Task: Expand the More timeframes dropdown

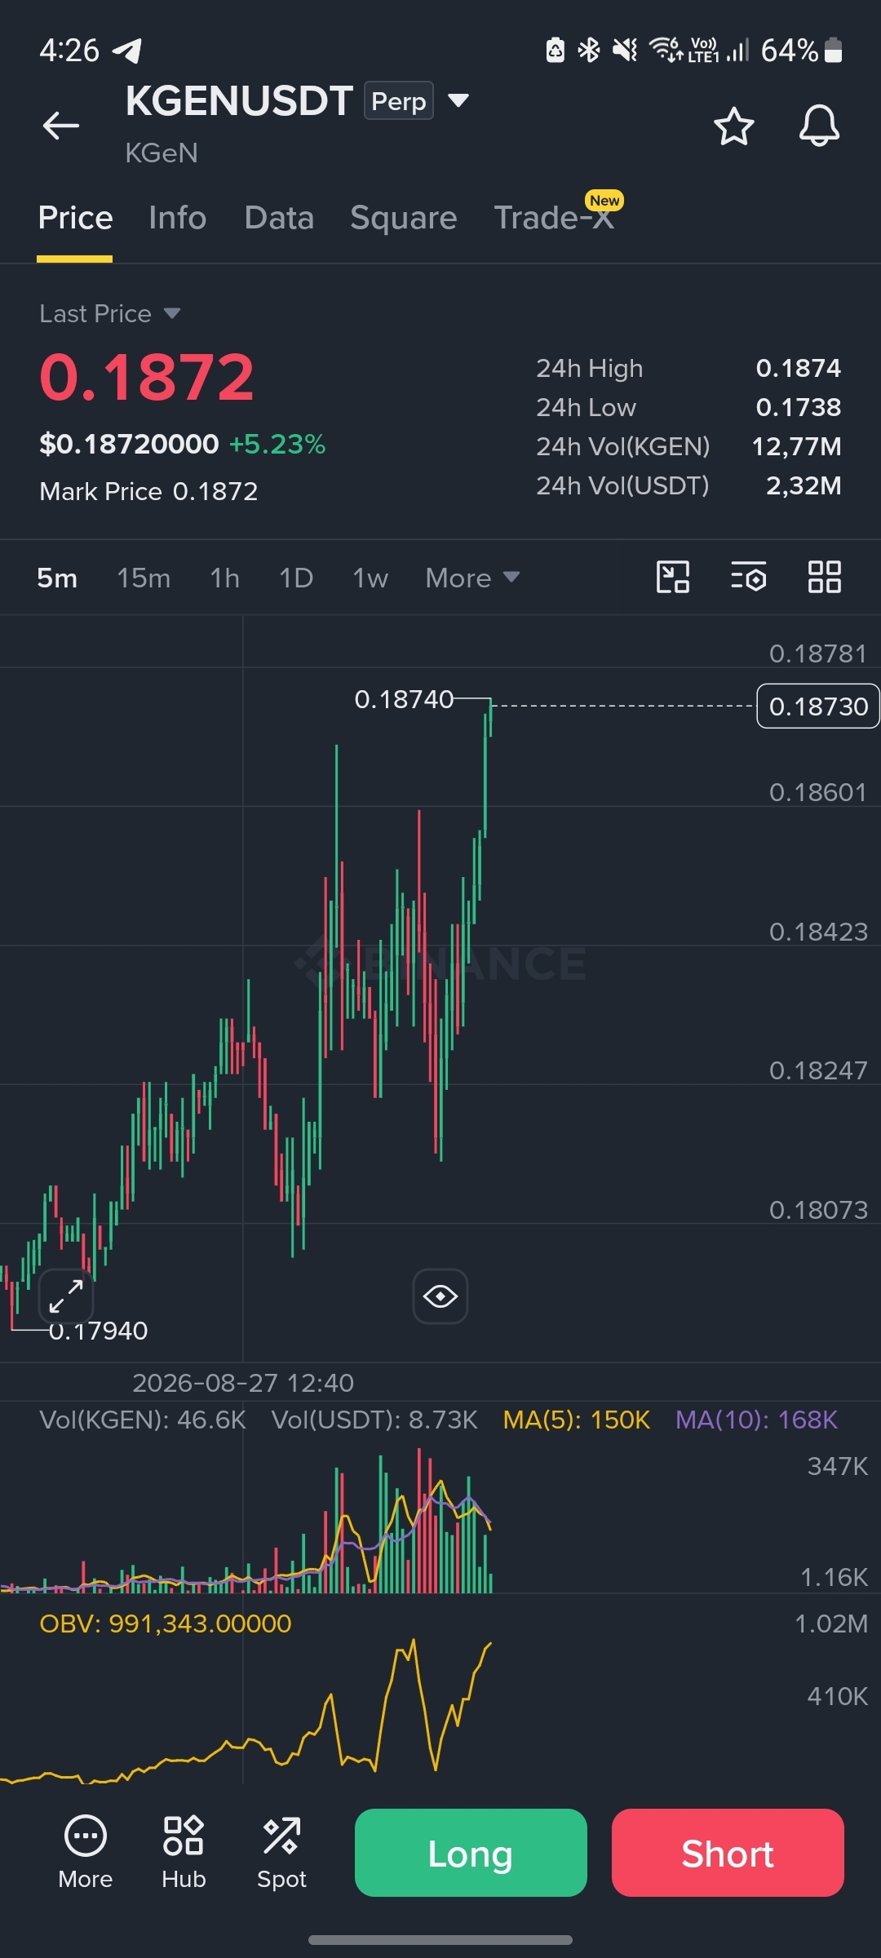Action: [472, 578]
